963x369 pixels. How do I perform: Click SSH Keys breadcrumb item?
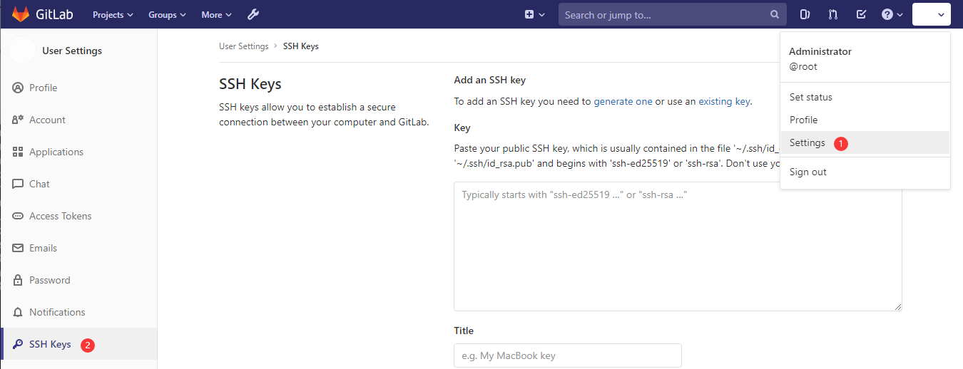click(x=301, y=46)
